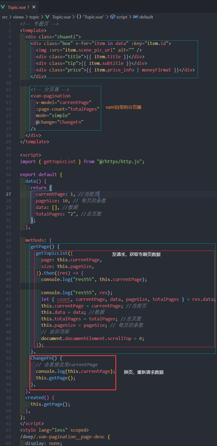This screenshot has width=217, height=446.
Task: Click line number 34 in the gutter
Action: [x=9, y=240]
